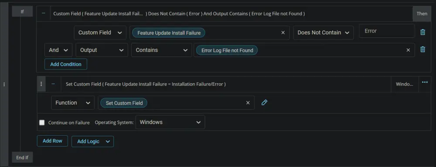436x167 pixels.
Task: Open the Does Not Contain operator dropdown
Action: pos(324,33)
